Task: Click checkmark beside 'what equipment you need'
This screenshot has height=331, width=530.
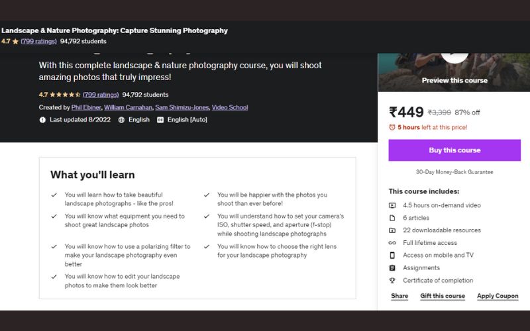Action: tap(54, 216)
